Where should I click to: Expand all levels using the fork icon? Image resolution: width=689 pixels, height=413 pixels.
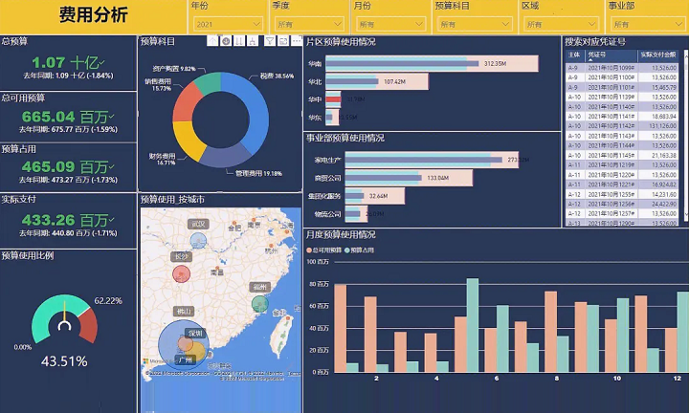[255, 41]
